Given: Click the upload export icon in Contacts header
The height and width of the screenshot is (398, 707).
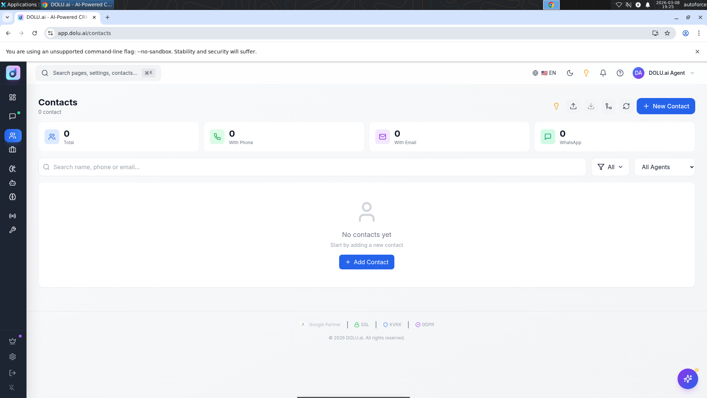Looking at the screenshot, I should 573,106.
